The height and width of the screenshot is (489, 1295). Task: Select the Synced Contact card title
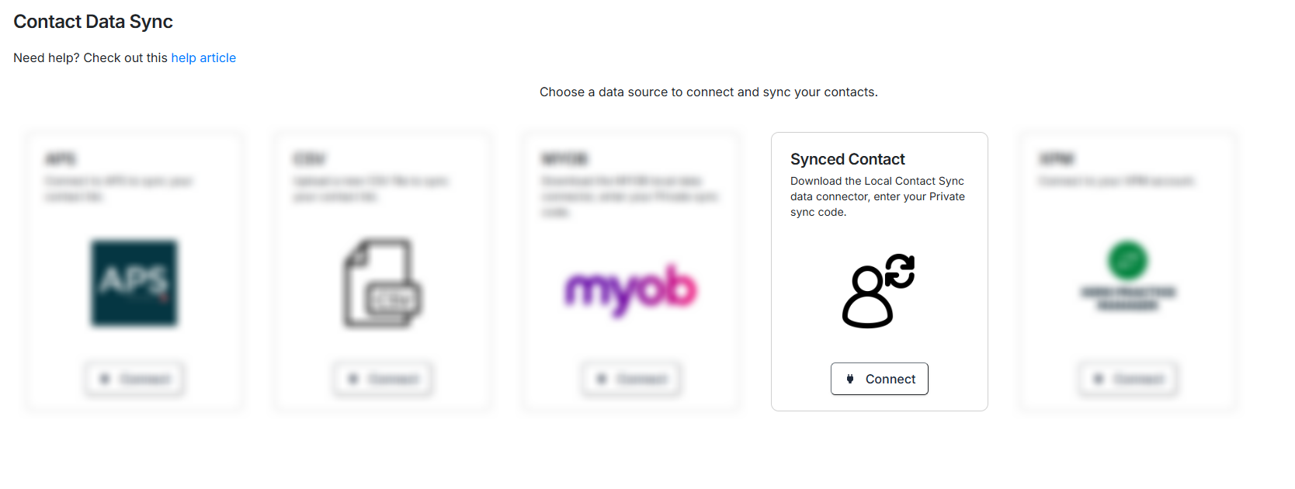pos(847,159)
